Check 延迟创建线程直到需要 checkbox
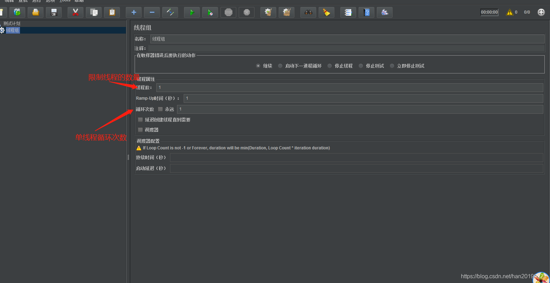This screenshot has width=550, height=283. (x=140, y=120)
